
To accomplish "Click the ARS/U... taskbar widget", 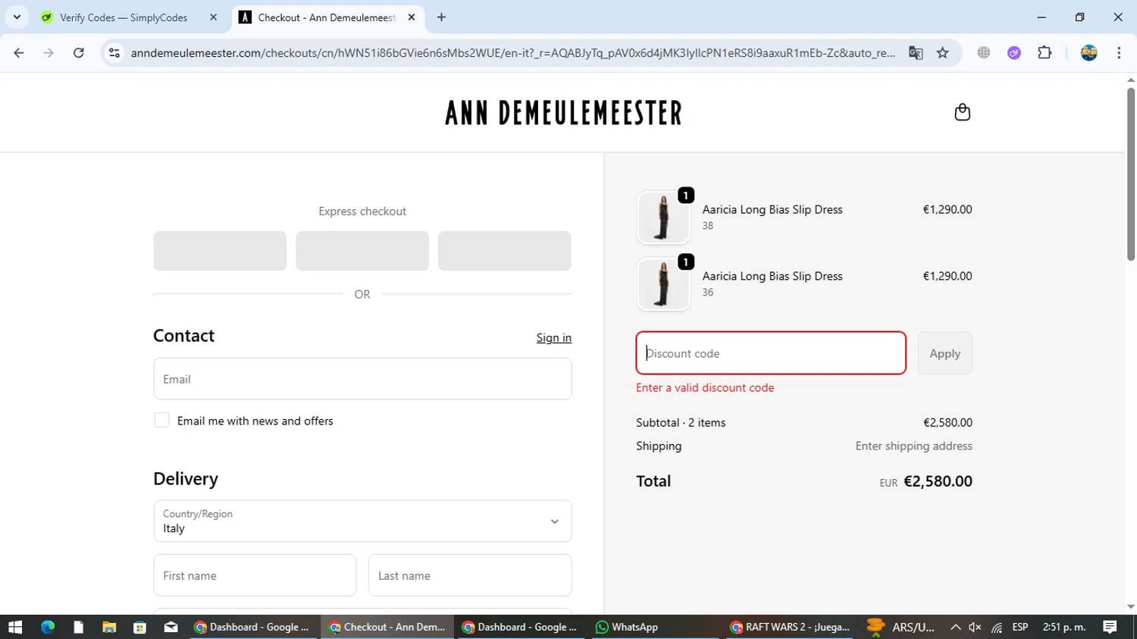I will click(x=901, y=627).
